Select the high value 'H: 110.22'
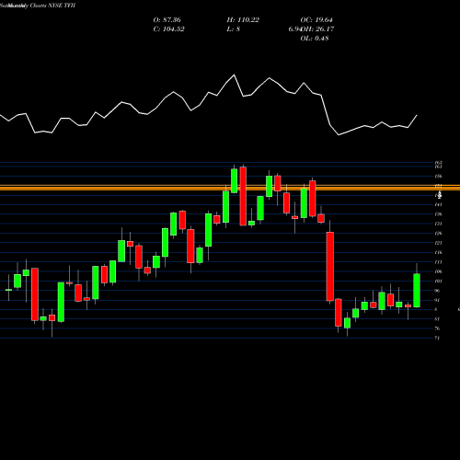This screenshot has height=460, width=460. pyautogui.click(x=243, y=20)
